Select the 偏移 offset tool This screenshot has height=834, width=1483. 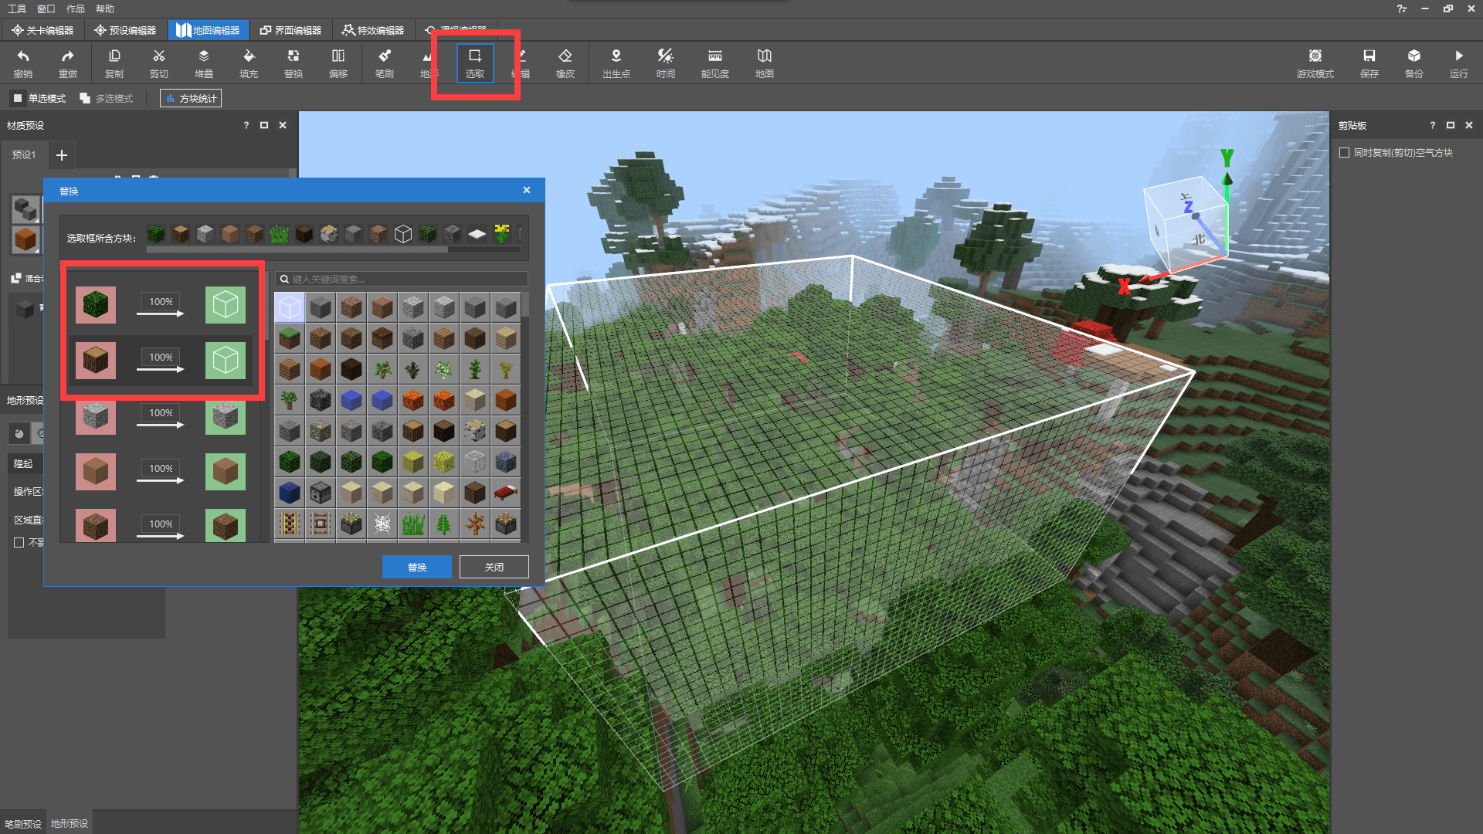pos(338,63)
